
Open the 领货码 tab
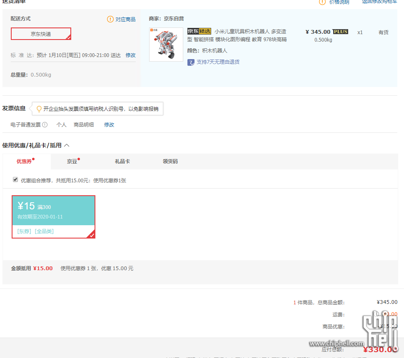pyautogui.click(x=170, y=162)
